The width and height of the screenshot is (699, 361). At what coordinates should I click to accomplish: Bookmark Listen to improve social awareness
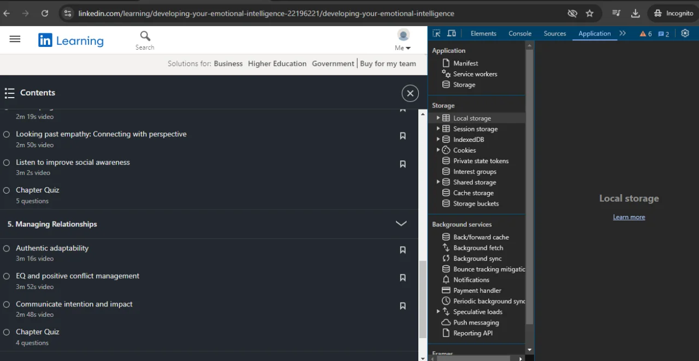(x=402, y=164)
